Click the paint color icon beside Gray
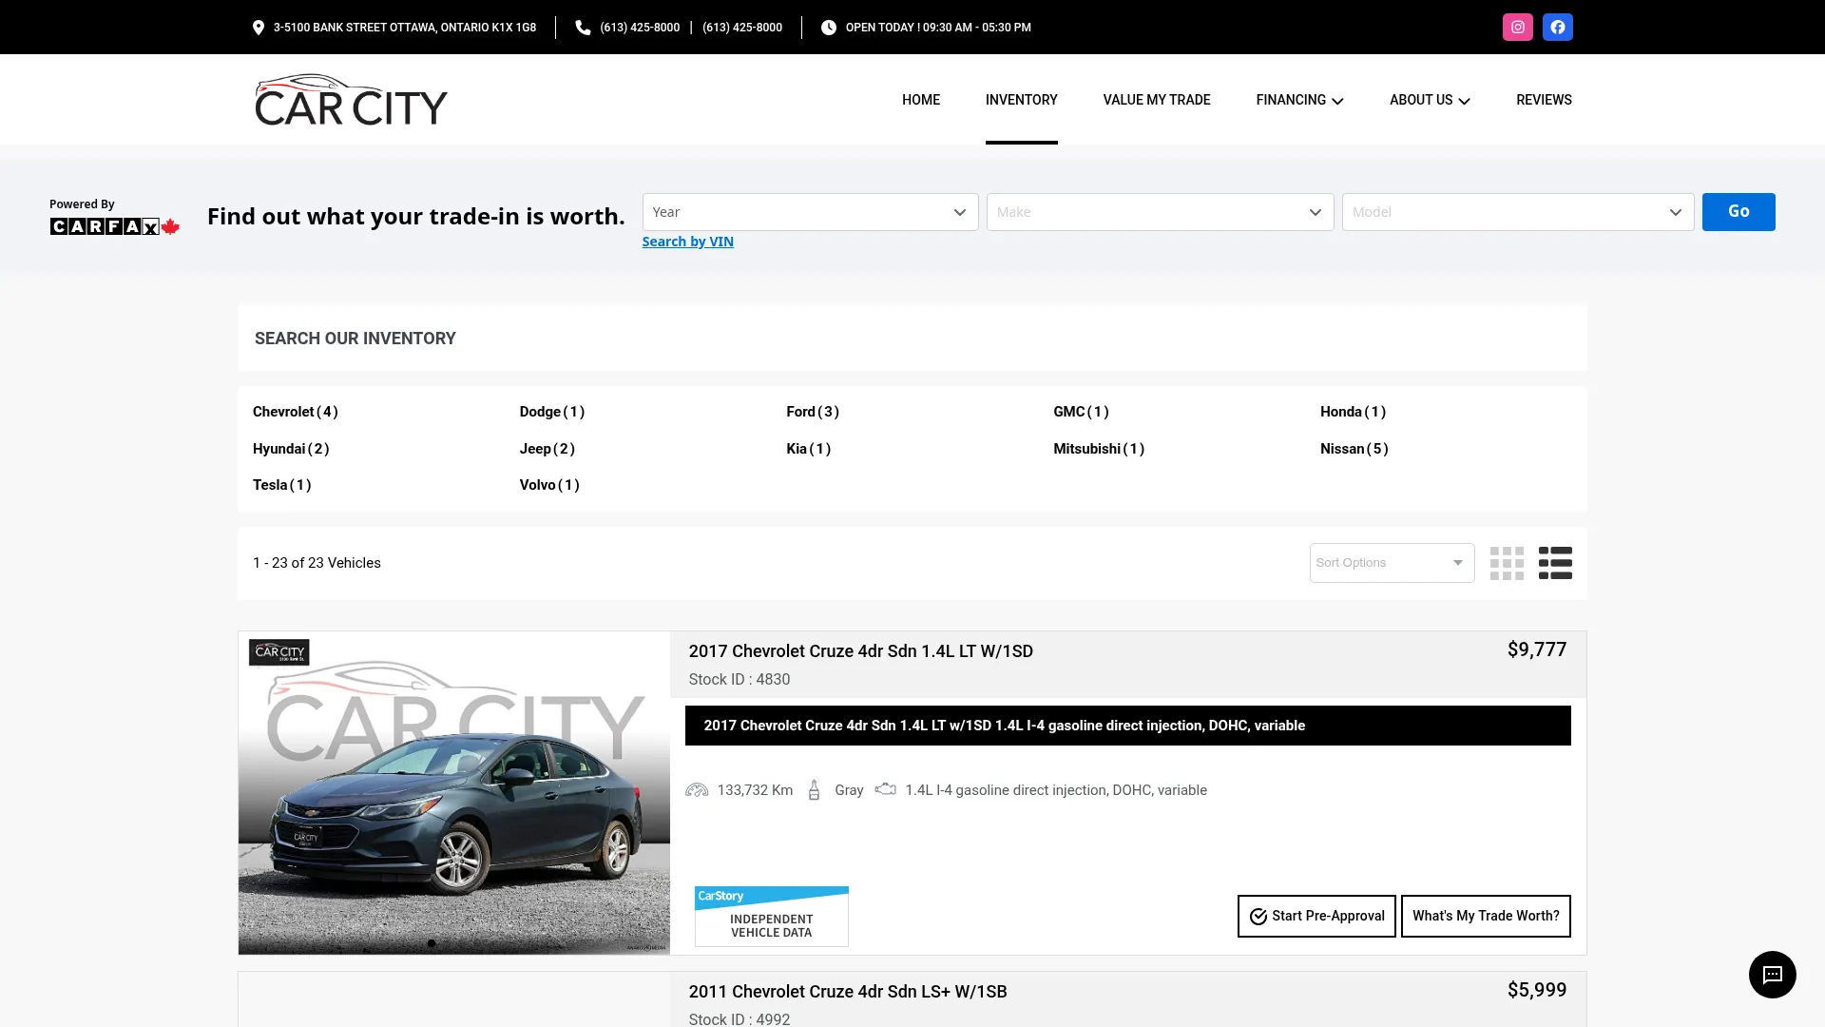 [x=814, y=790]
